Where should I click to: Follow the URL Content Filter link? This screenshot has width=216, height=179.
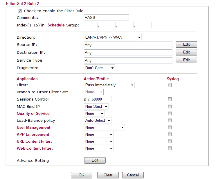click(34, 142)
